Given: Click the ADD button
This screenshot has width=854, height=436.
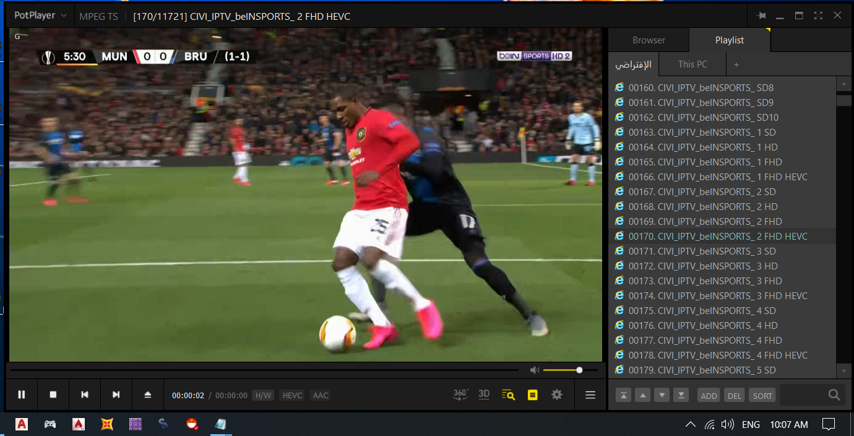Looking at the screenshot, I should click(709, 396).
